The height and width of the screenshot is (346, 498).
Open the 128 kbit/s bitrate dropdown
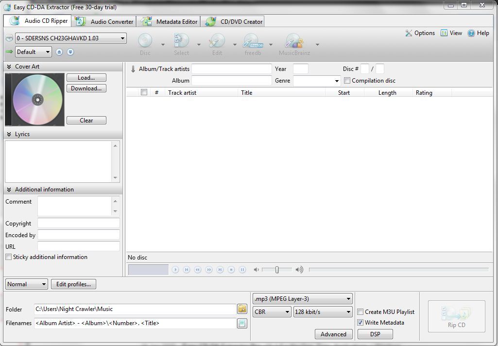click(x=323, y=312)
